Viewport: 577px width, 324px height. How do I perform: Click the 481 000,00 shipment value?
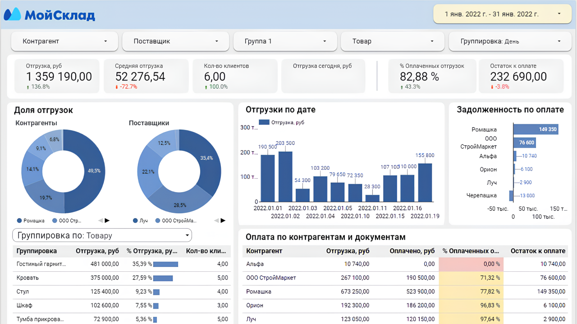[x=105, y=264]
